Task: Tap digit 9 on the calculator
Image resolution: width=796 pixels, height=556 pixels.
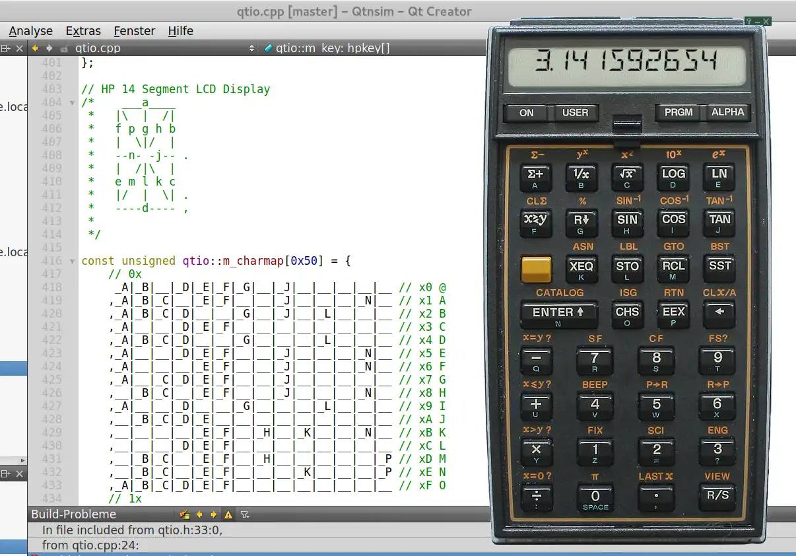Action: pyautogui.click(x=717, y=361)
